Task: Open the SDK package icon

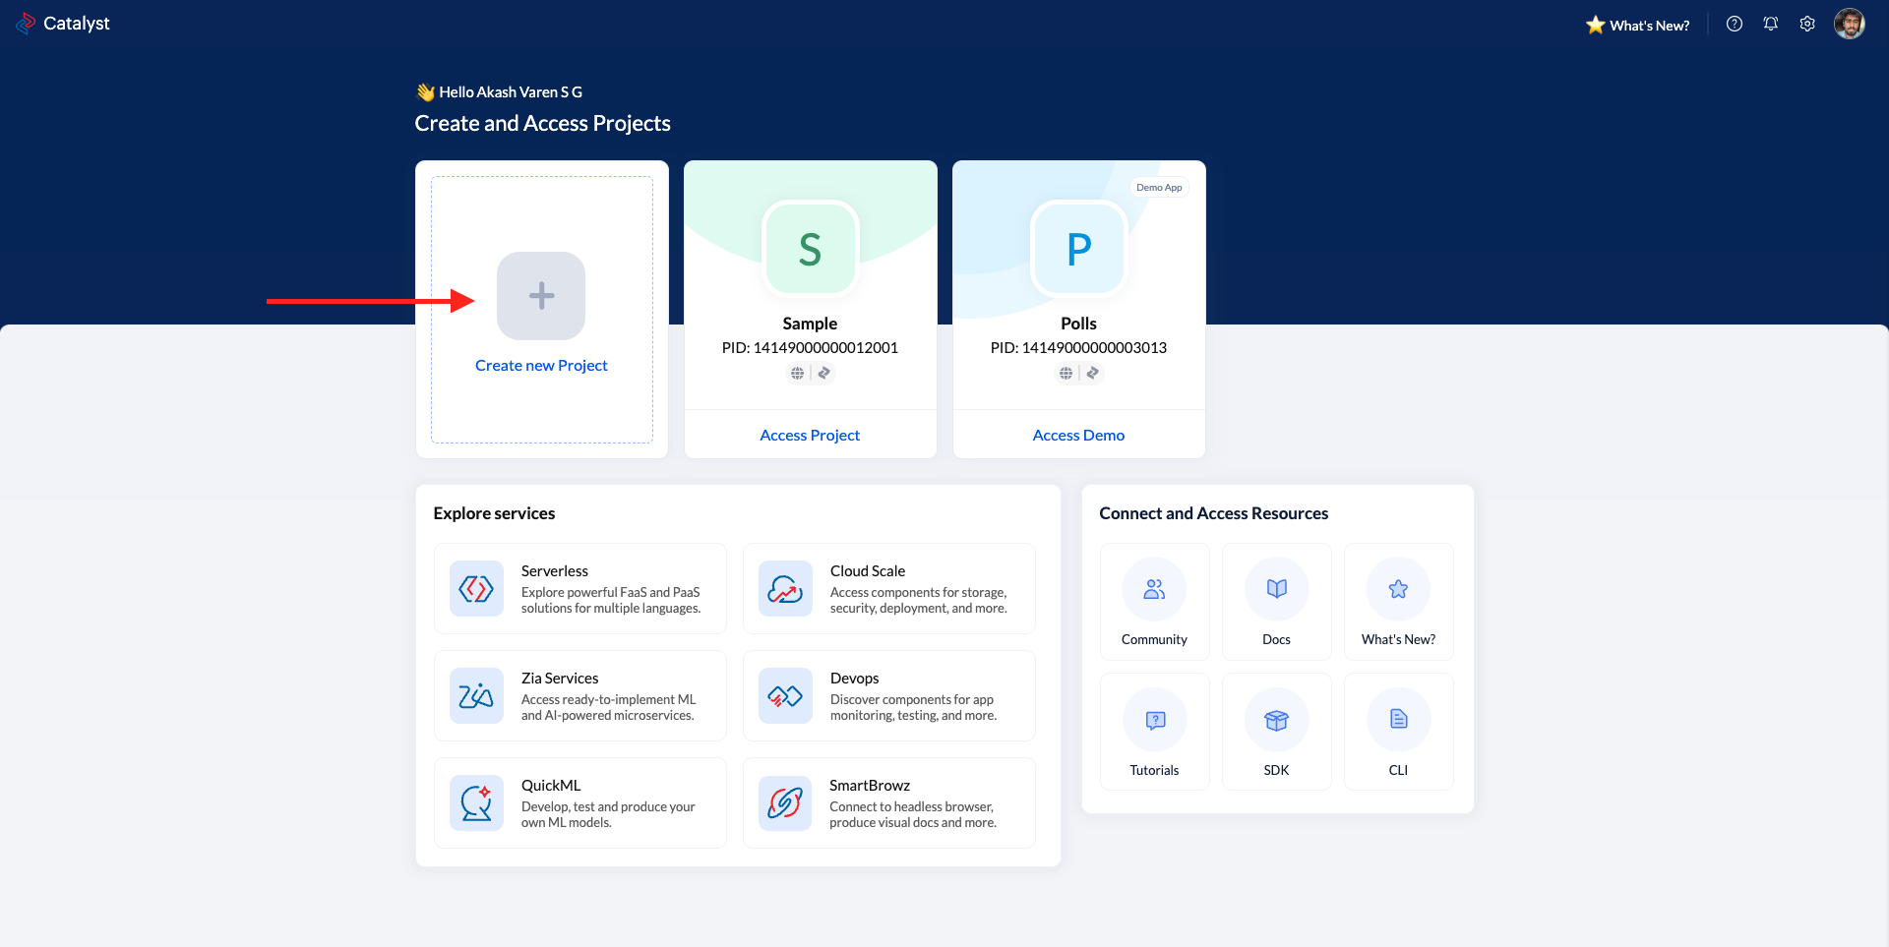Action: point(1276,721)
